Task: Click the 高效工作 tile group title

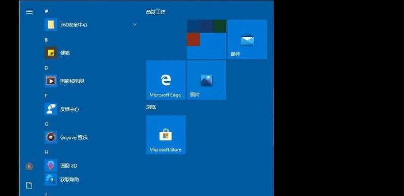Action: (x=156, y=12)
